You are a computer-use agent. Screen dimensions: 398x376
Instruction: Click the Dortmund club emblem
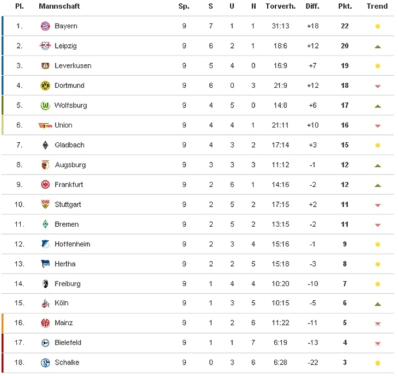(x=45, y=86)
